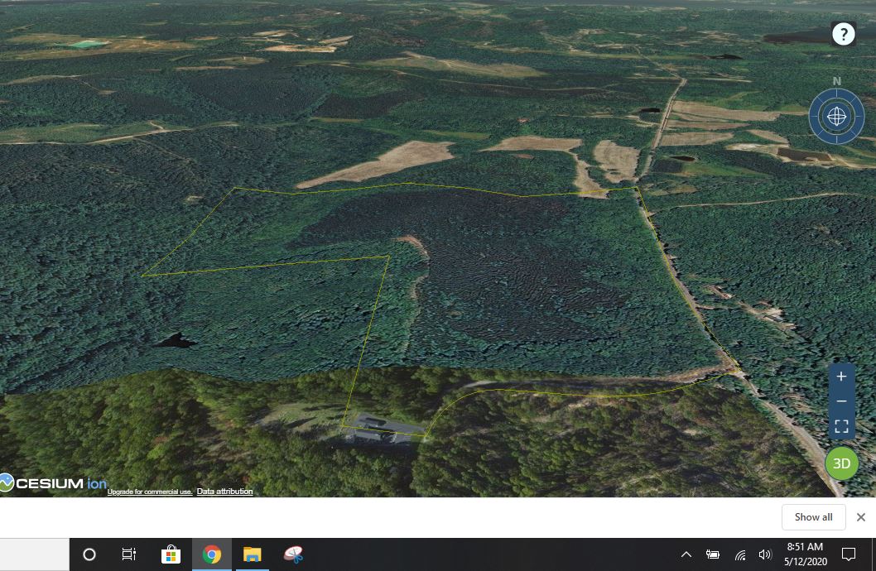Zoom in with the plus button
The width and height of the screenshot is (876, 571).
841,377
